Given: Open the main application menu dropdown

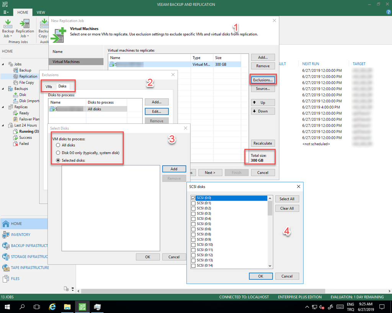Looking at the screenshot, I should (6, 12).
